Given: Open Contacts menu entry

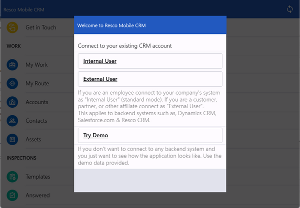Looking at the screenshot, I should tap(36, 121).
